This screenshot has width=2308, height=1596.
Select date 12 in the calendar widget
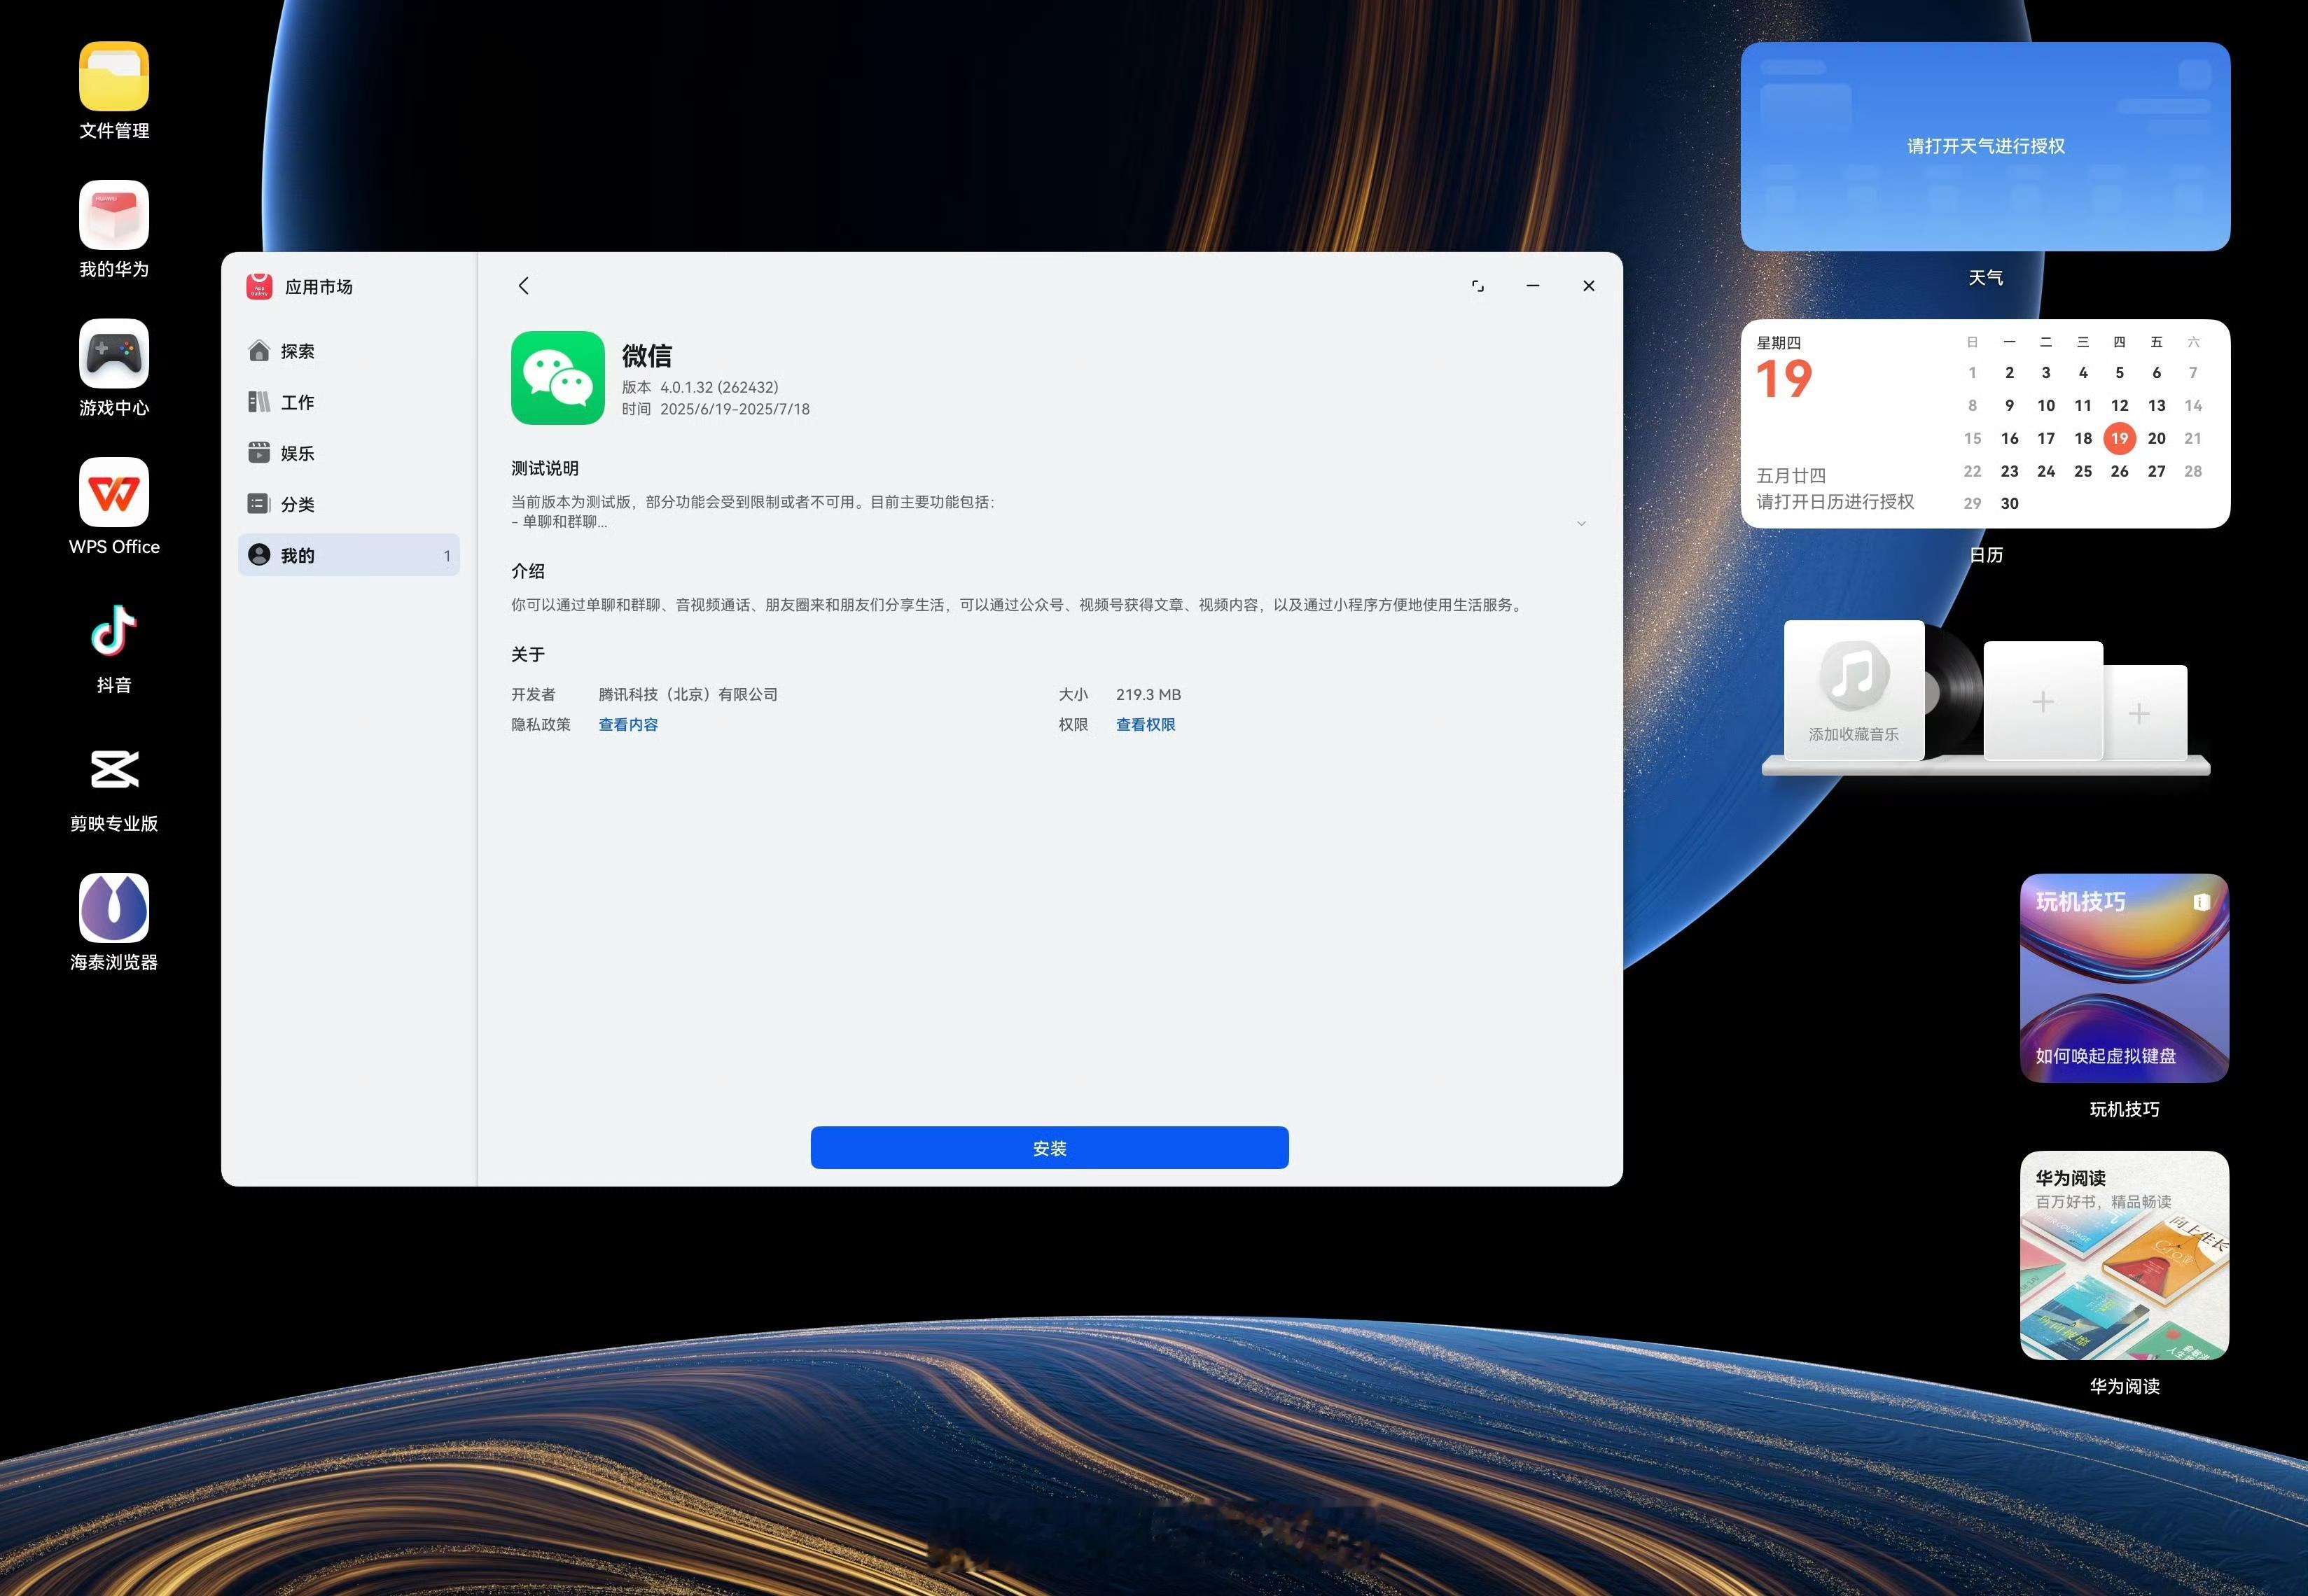click(x=2119, y=406)
